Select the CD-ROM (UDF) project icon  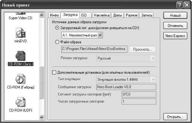(x=20, y=102)
